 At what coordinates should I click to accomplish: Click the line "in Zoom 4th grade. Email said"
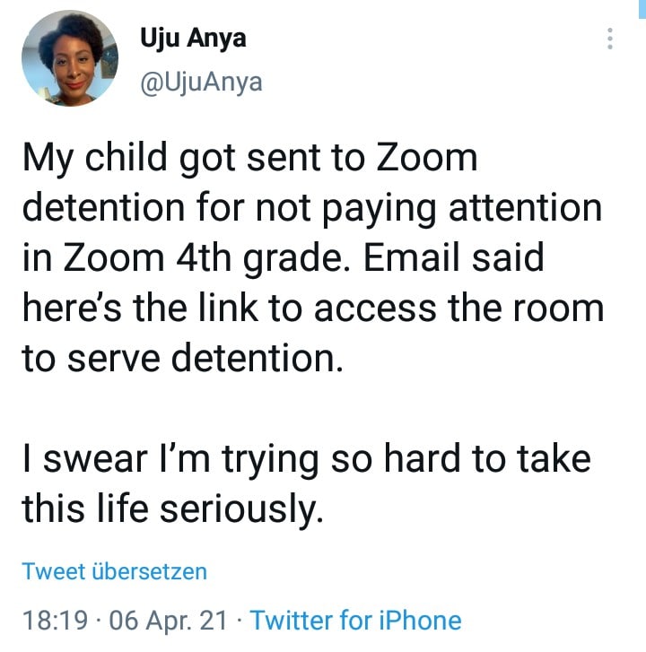coord(283,259)
